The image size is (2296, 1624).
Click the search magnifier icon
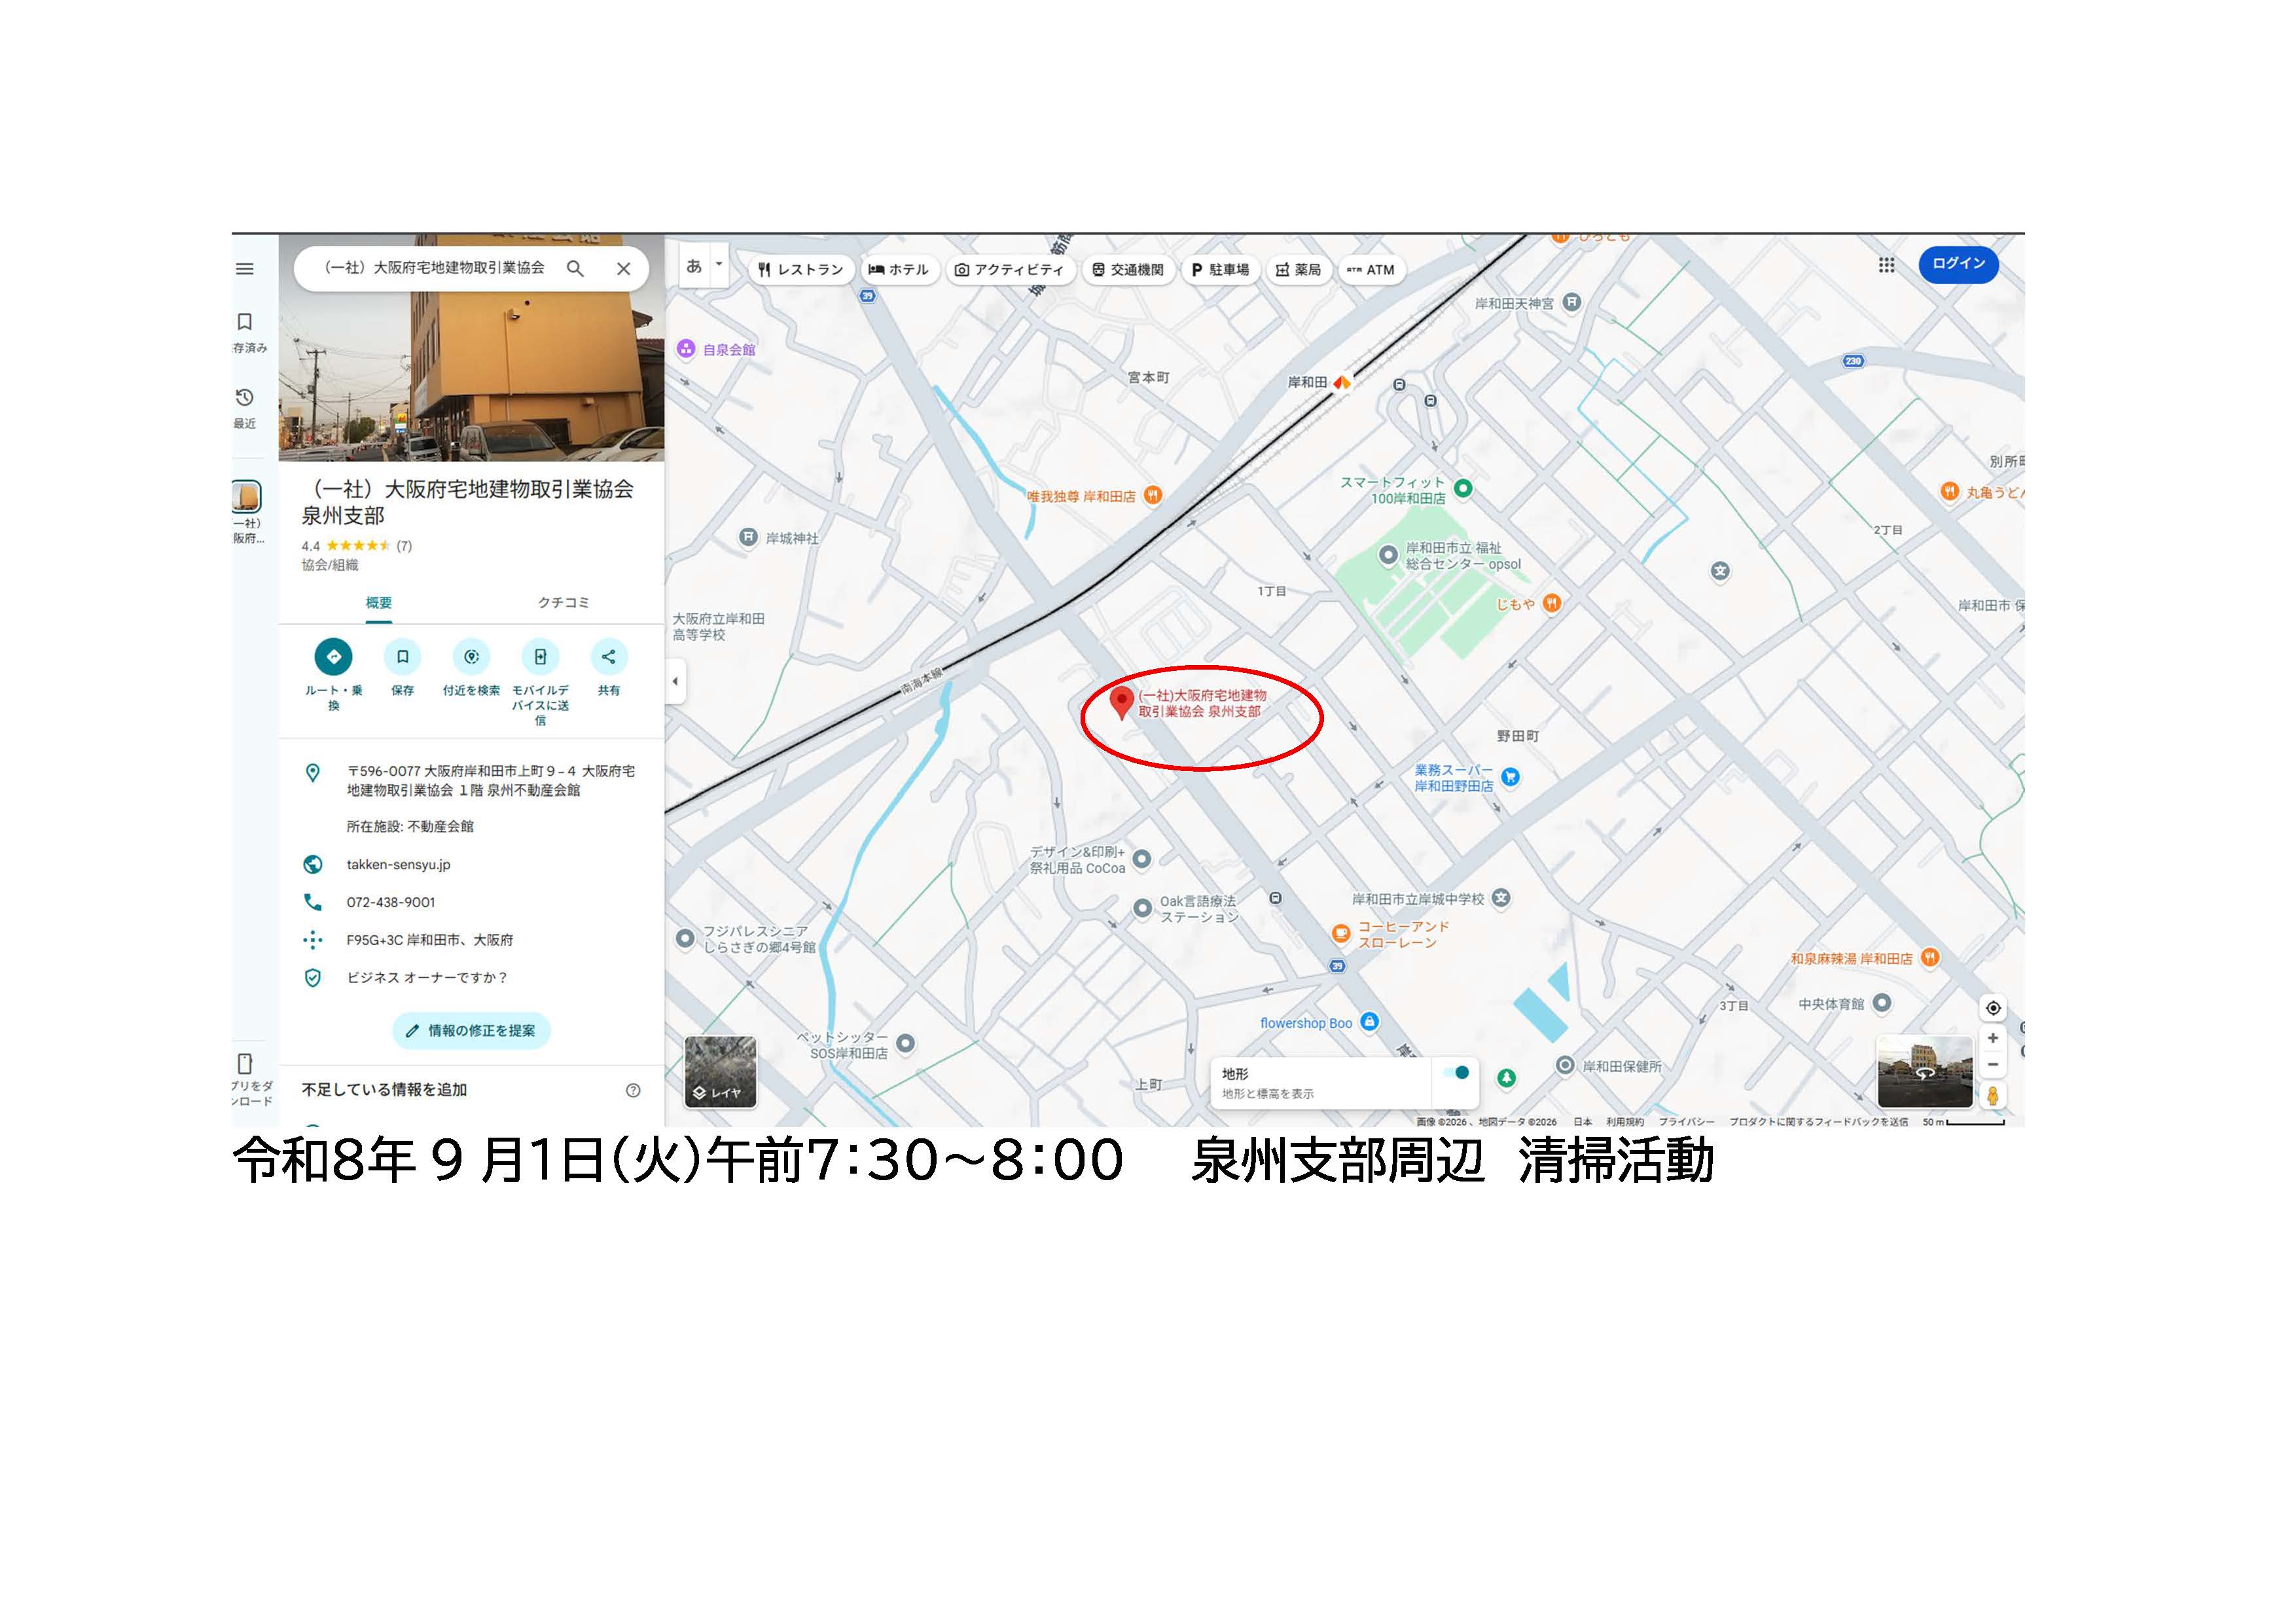575,268
